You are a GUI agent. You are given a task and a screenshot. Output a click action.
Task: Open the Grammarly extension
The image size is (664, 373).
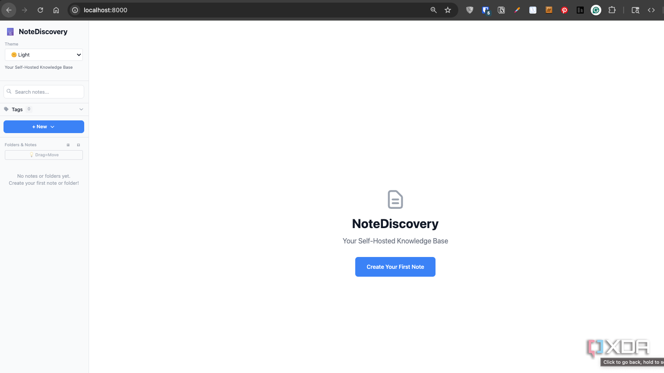(596, 10)
